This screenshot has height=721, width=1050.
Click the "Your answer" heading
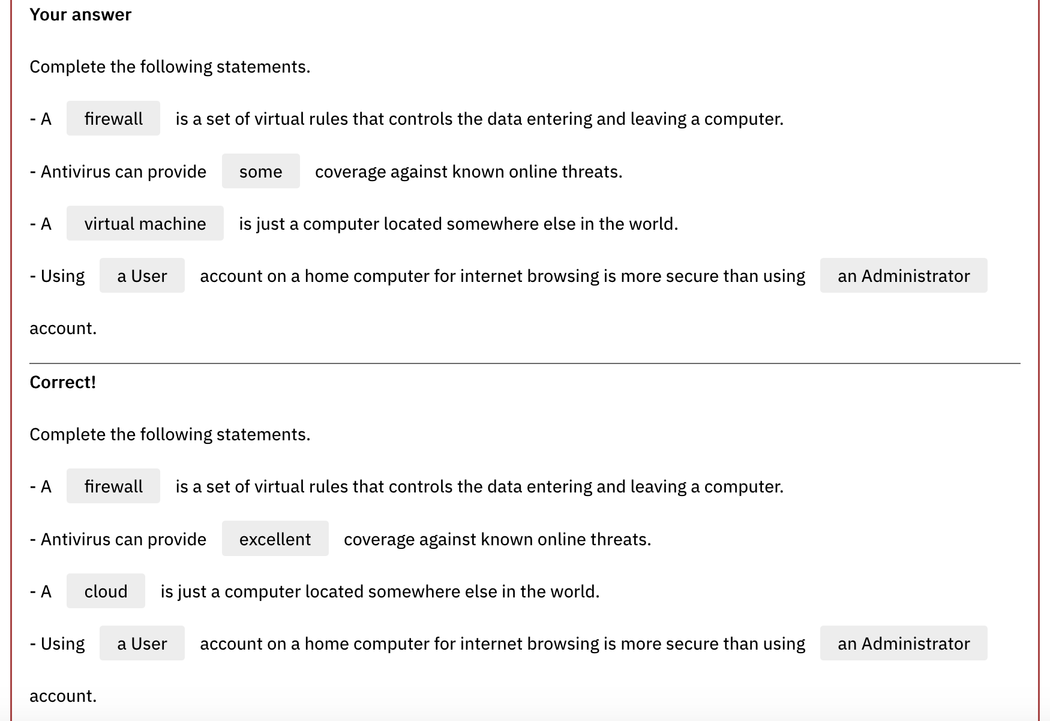80,15
